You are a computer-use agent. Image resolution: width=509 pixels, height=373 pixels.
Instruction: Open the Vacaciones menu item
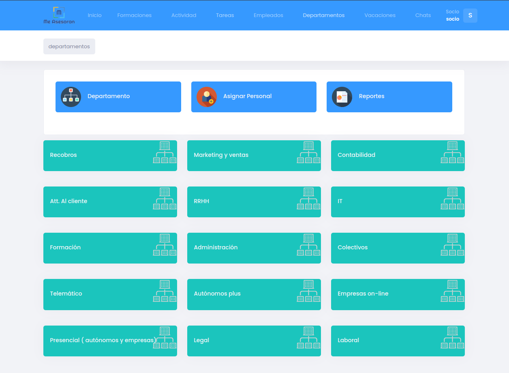(x=380, y=15)
